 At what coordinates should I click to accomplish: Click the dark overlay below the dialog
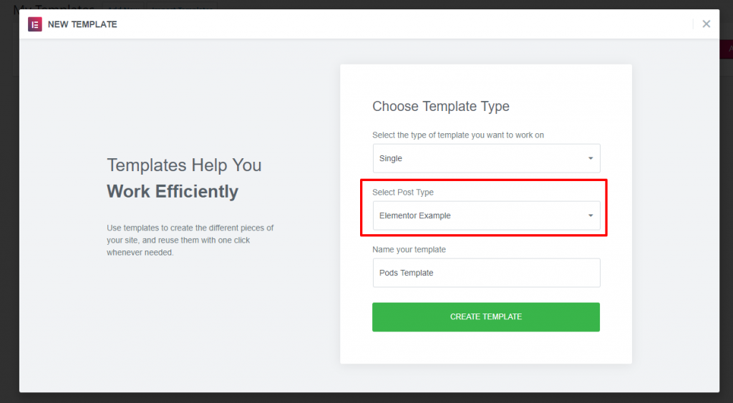click(358, 398)
